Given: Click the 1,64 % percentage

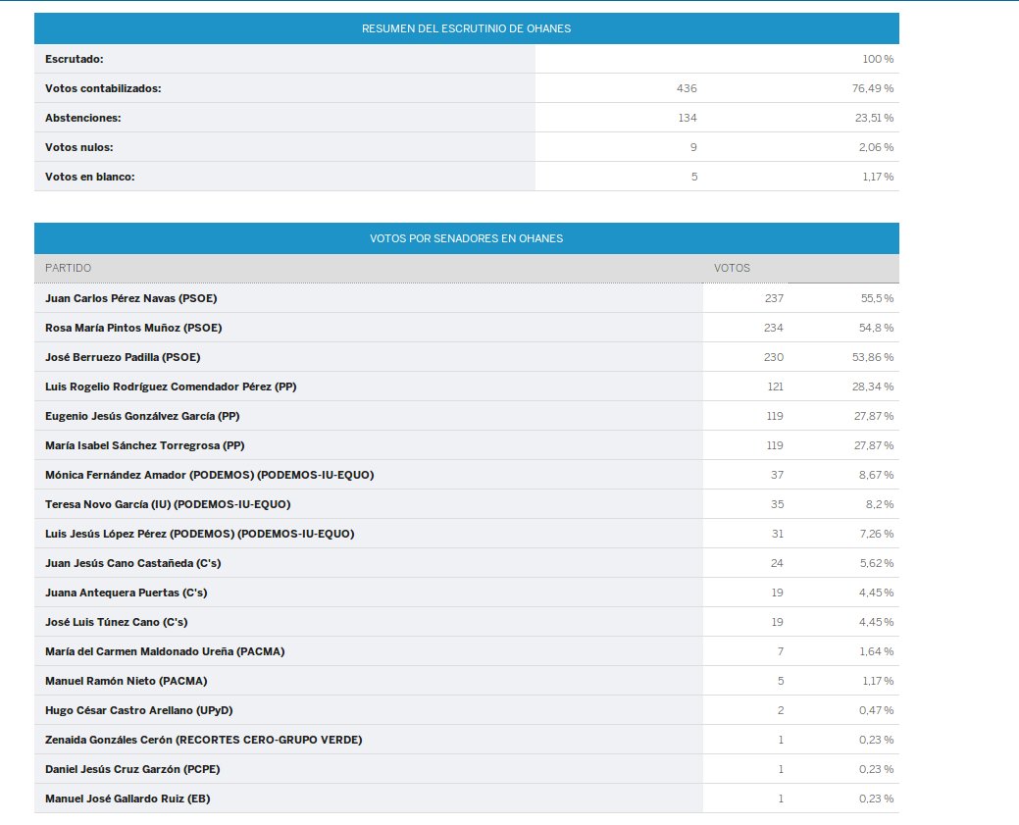Looking at the screenshot, I should (x=877, y=651).
